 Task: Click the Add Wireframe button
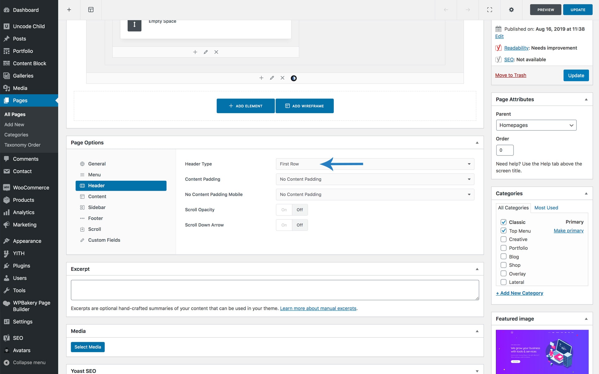[x=304, y=106]
